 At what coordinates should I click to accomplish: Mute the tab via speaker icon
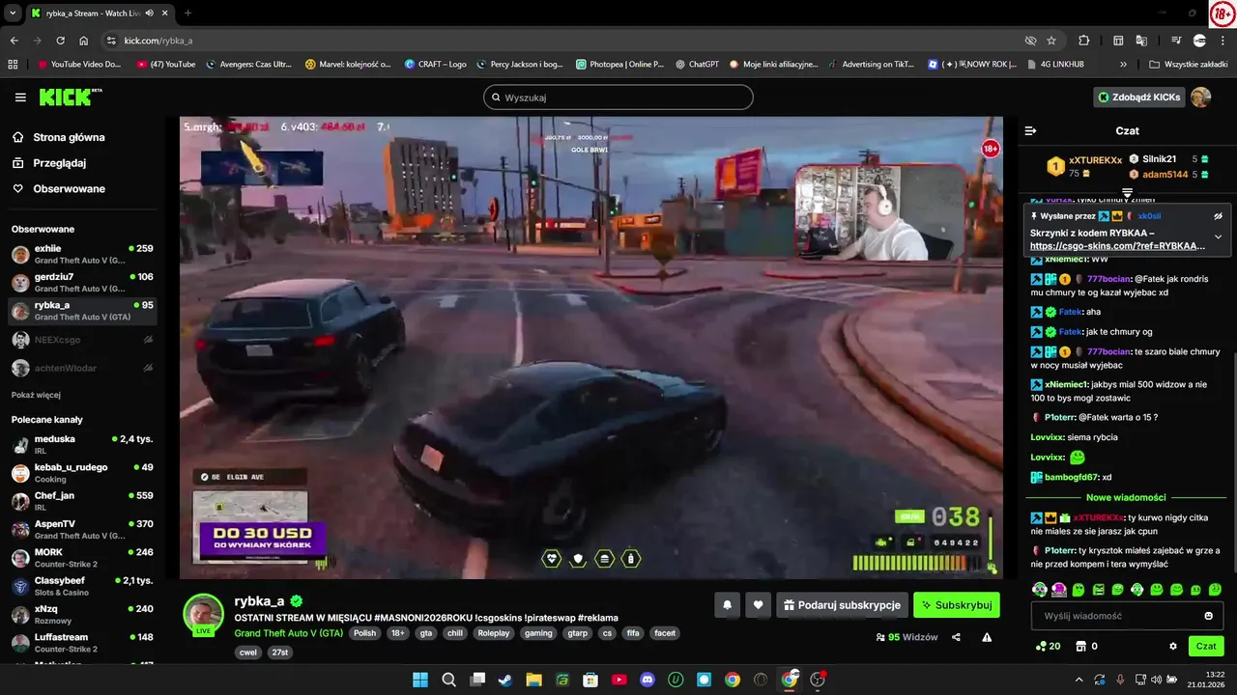point(150,14)
